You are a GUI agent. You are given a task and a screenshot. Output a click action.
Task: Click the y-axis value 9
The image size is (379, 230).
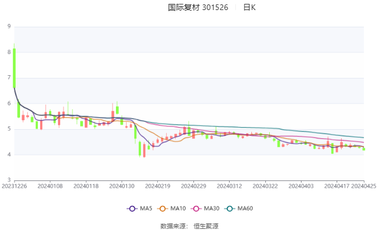[9, 26]
